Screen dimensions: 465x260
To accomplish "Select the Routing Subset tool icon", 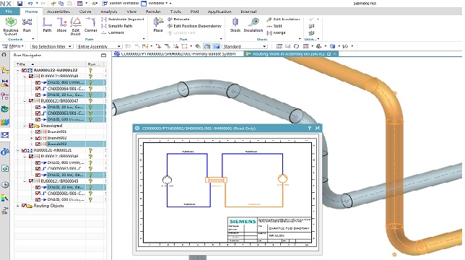I will [x=11, y=22].
